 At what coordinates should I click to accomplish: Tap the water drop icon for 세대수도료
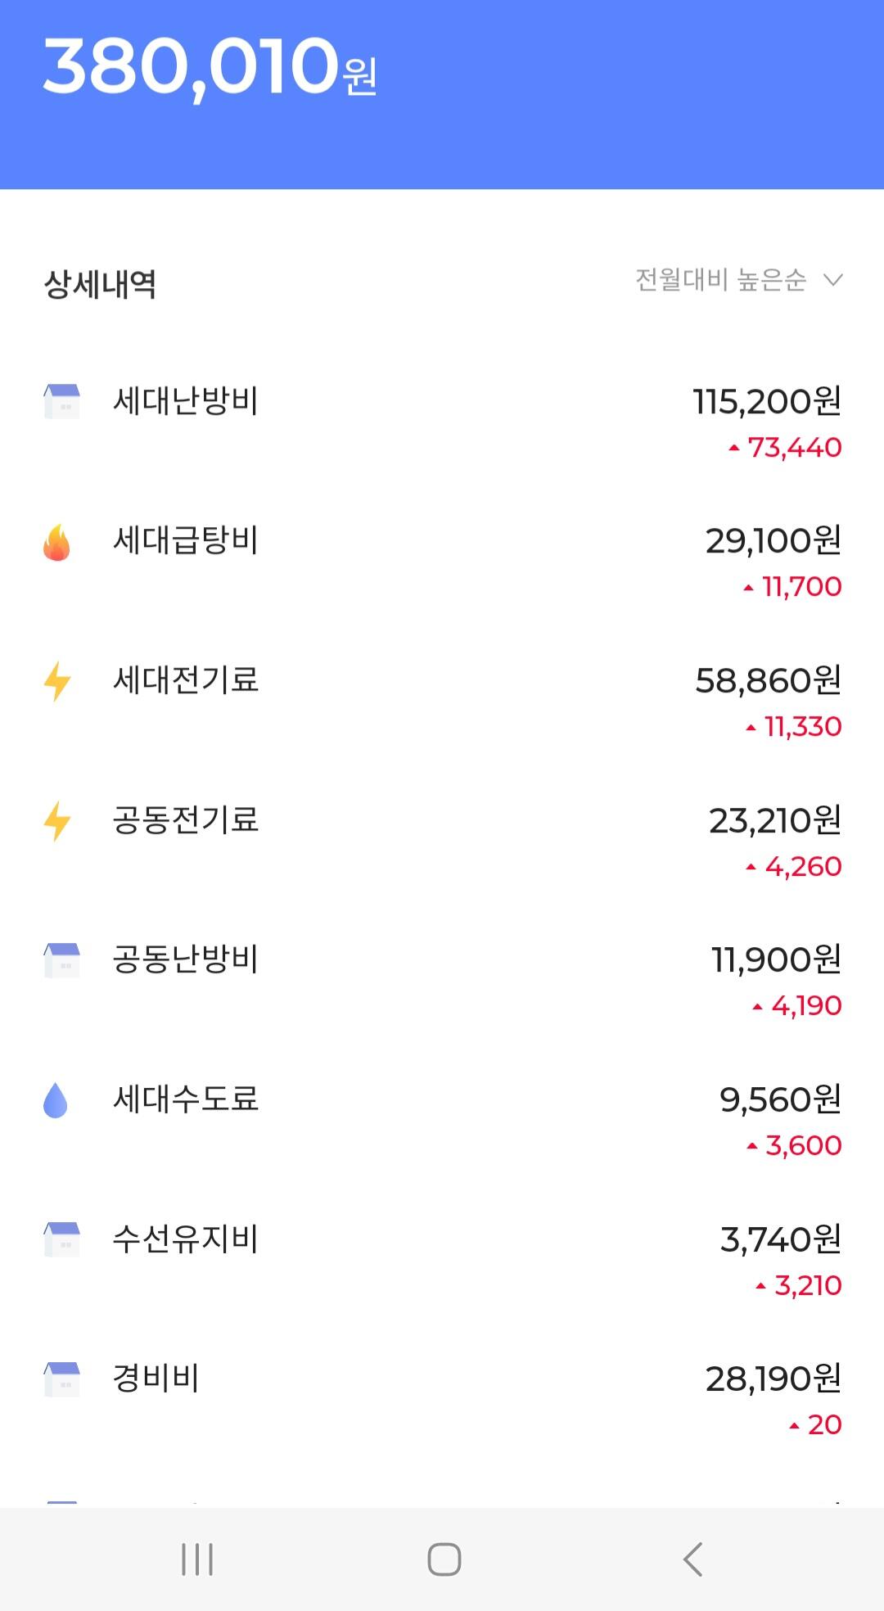coord(56,1100)
